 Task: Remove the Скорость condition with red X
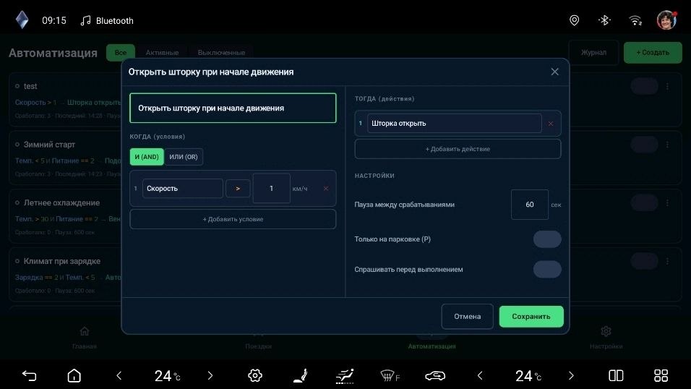coord(326,188)
